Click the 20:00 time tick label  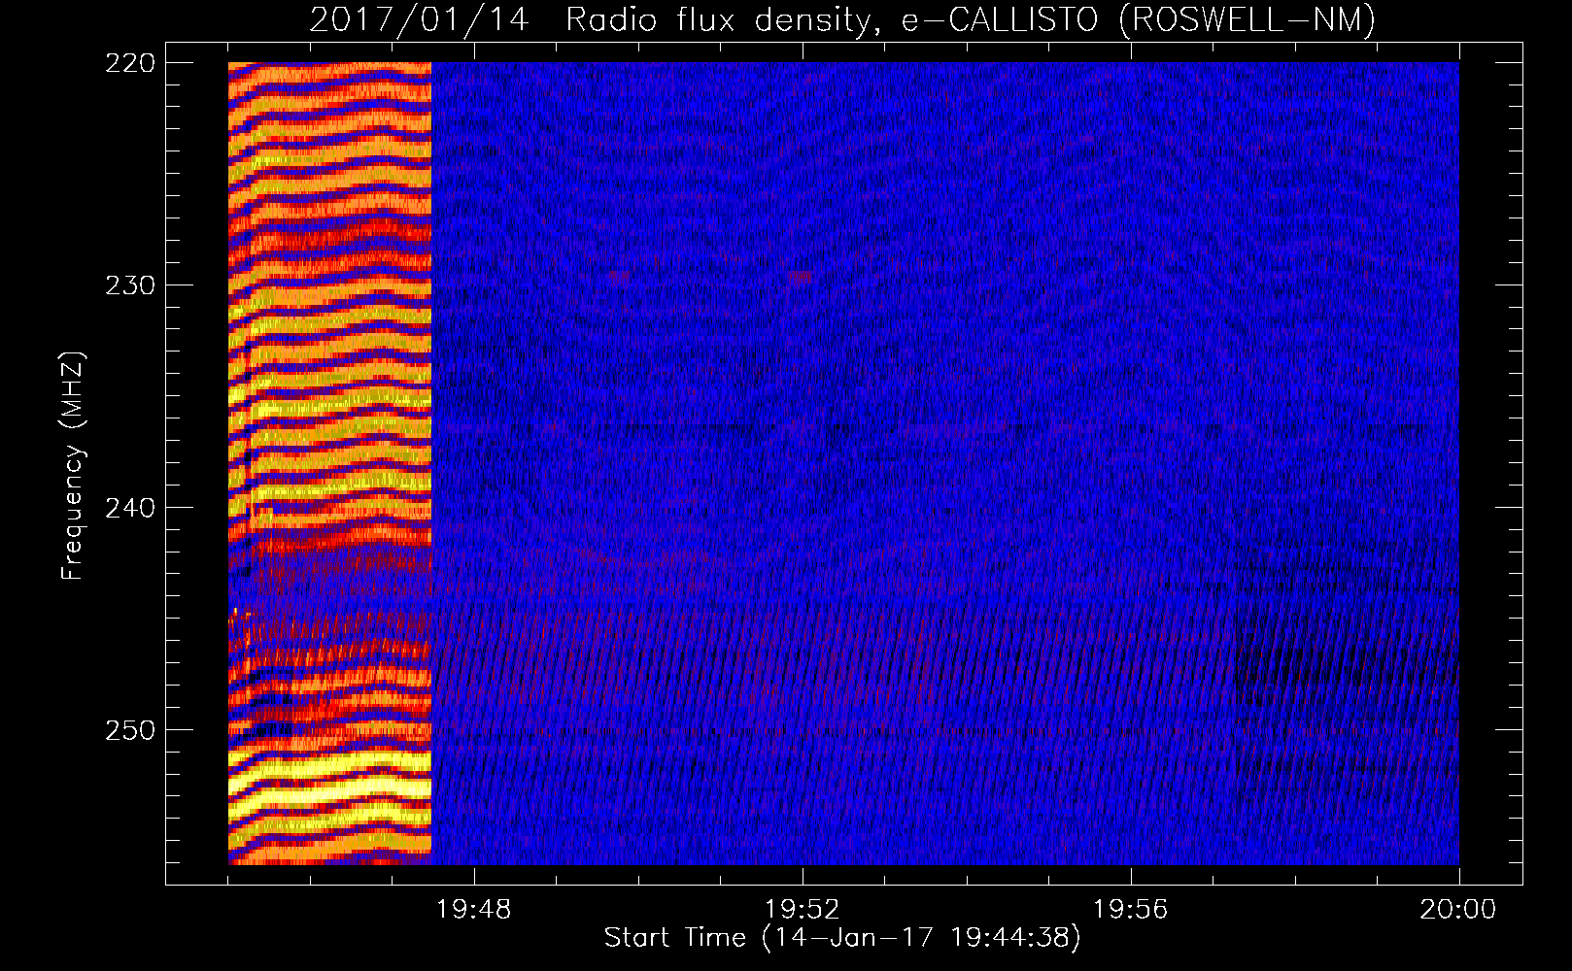(x=1458, y=910)
